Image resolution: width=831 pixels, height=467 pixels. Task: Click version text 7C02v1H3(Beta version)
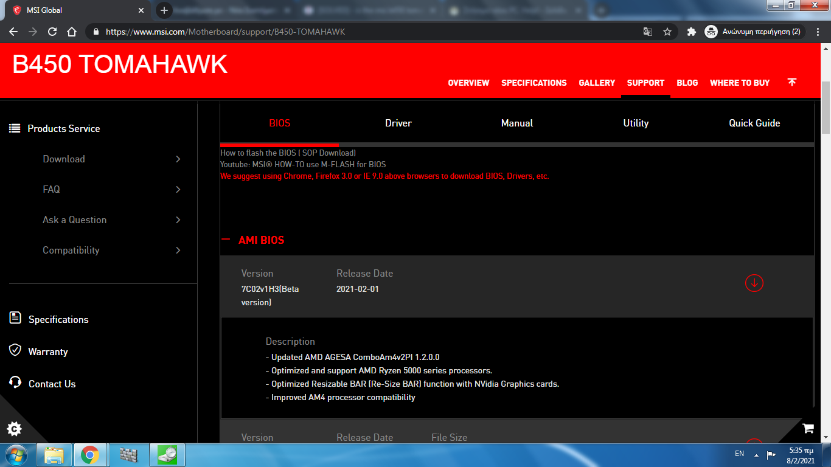point(270,296)
